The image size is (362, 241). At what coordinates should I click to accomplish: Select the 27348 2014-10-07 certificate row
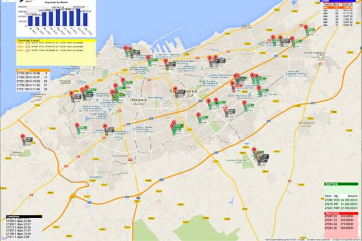pyautogui.click(x=33, y=77)
